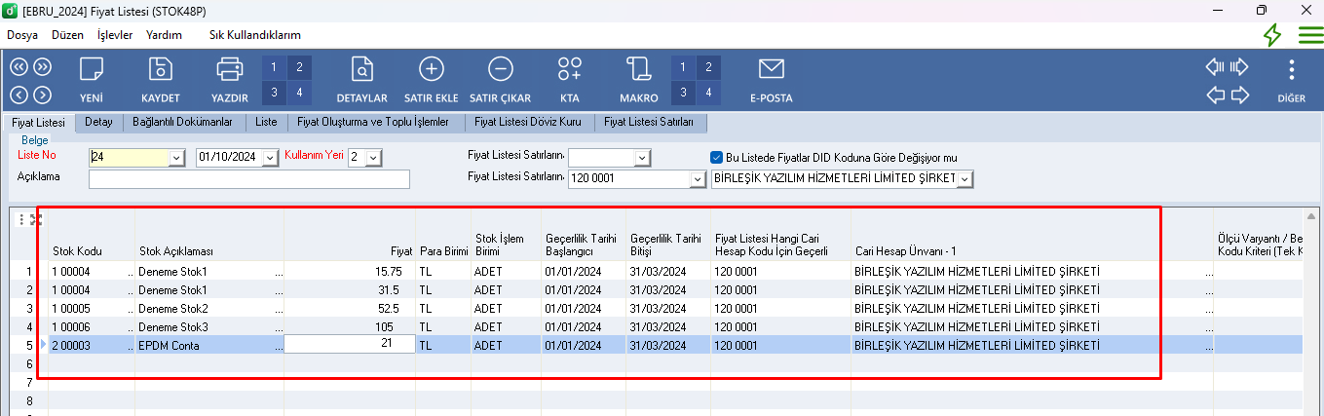Select Fiyat cell showing 21
Screen dimensions: 1324x416
(x=349, y=345)
